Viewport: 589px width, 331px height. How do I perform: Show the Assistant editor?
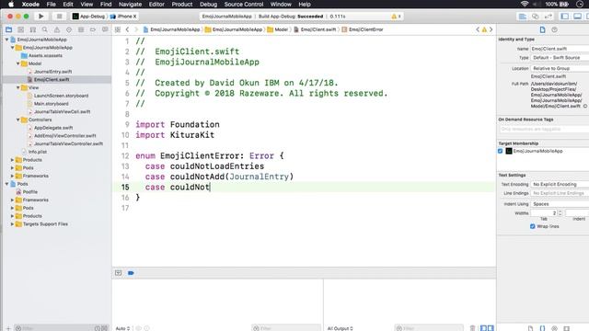click(x=536, y=17)
